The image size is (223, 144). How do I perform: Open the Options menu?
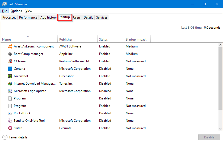tap(16, 11)
